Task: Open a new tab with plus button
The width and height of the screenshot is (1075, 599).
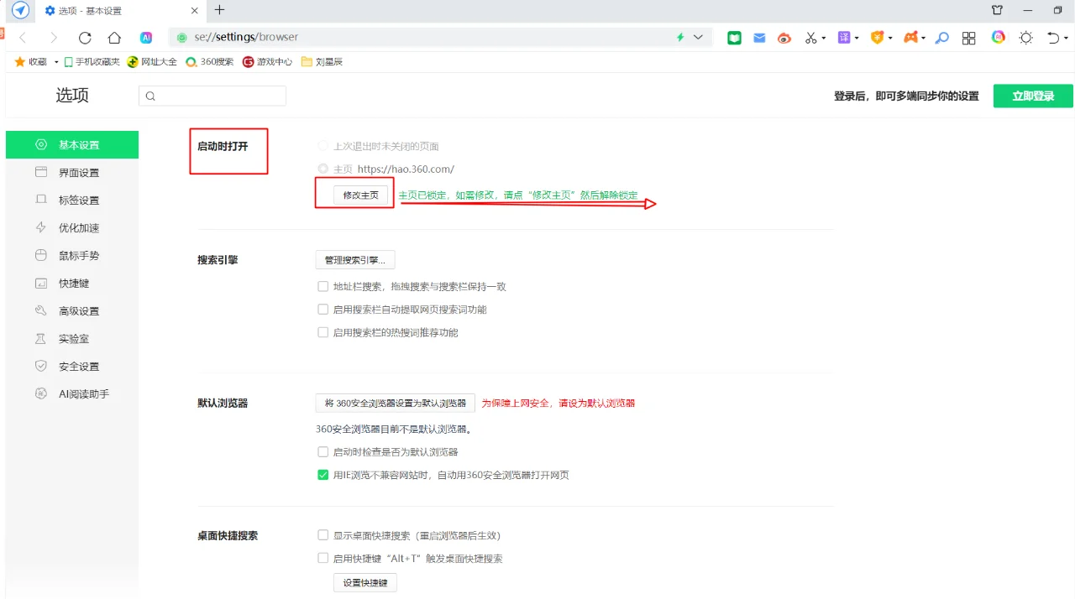Action: point(220,10)
